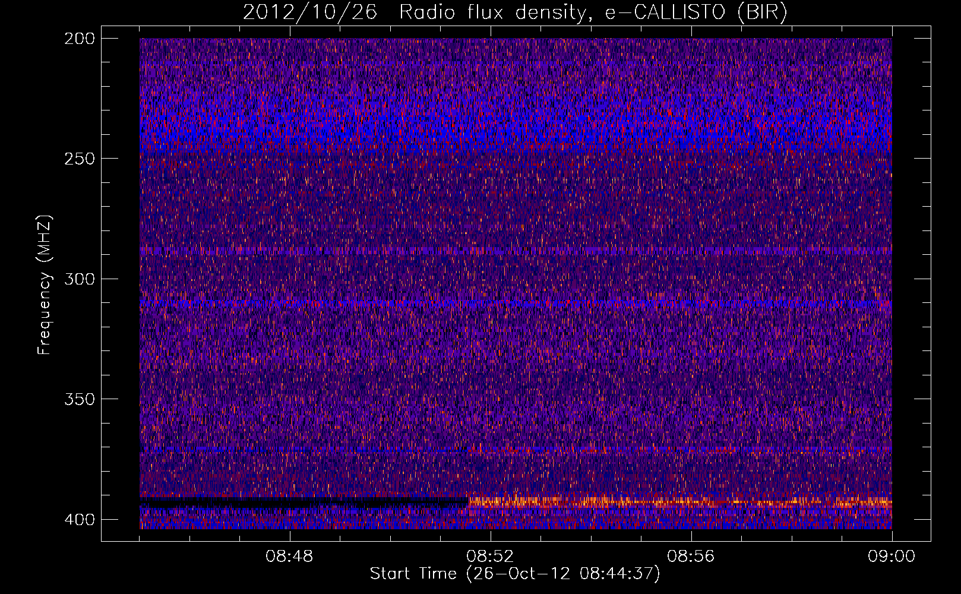The image size is (961, 594).
Task: Click the bright orange emission band near 393 MHz
Action: click(x=680, y=502)
